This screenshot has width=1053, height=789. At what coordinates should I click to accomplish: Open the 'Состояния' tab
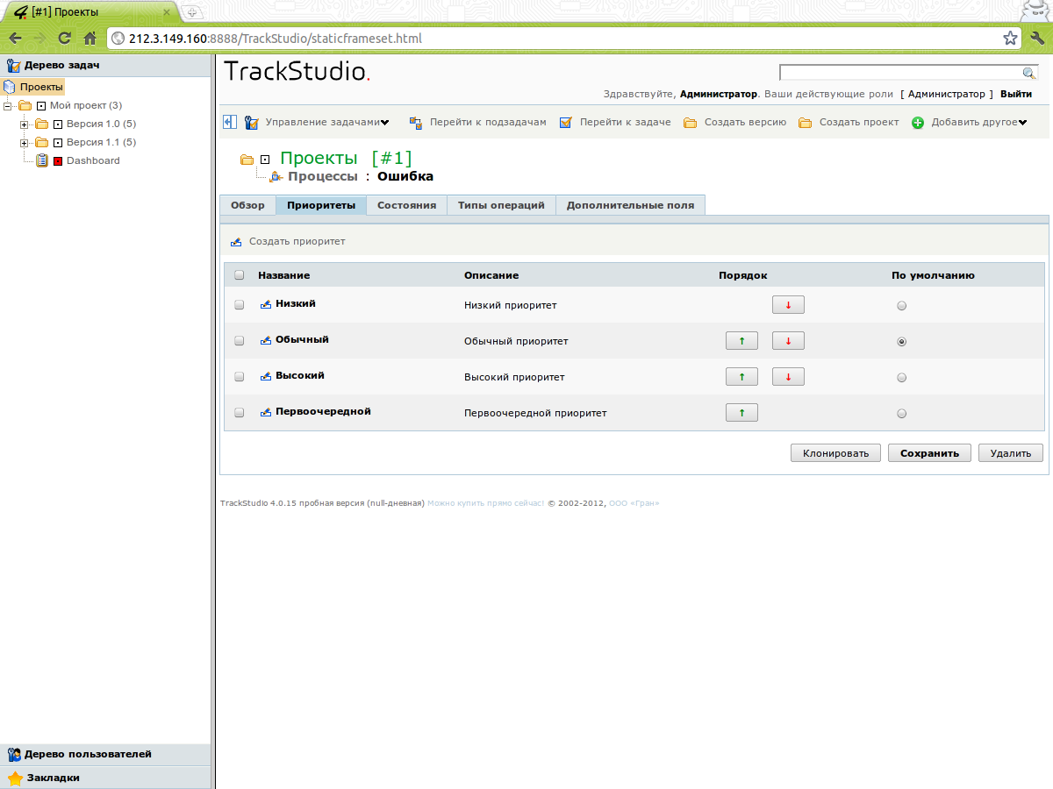pyautogui.click(x=406, y=205)
